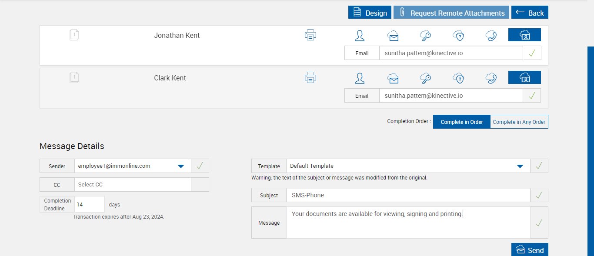
Task: Select the cloud phone icon for Jonathan Kent
Action: tap(491, 36)
